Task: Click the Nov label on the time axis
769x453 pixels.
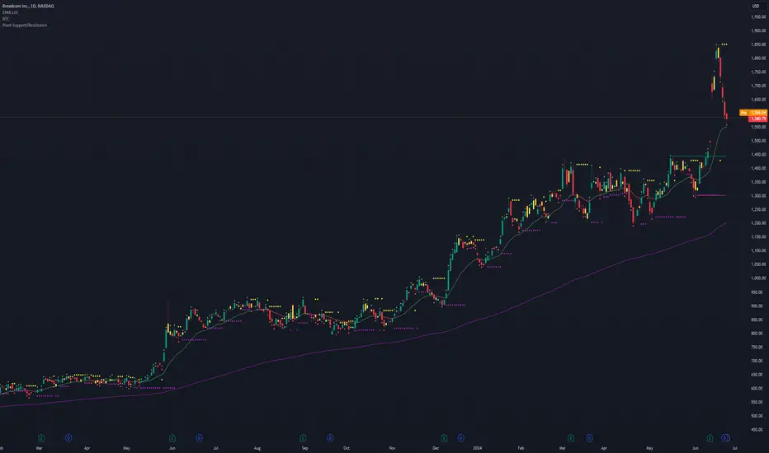Action: (x=392, y=448)
